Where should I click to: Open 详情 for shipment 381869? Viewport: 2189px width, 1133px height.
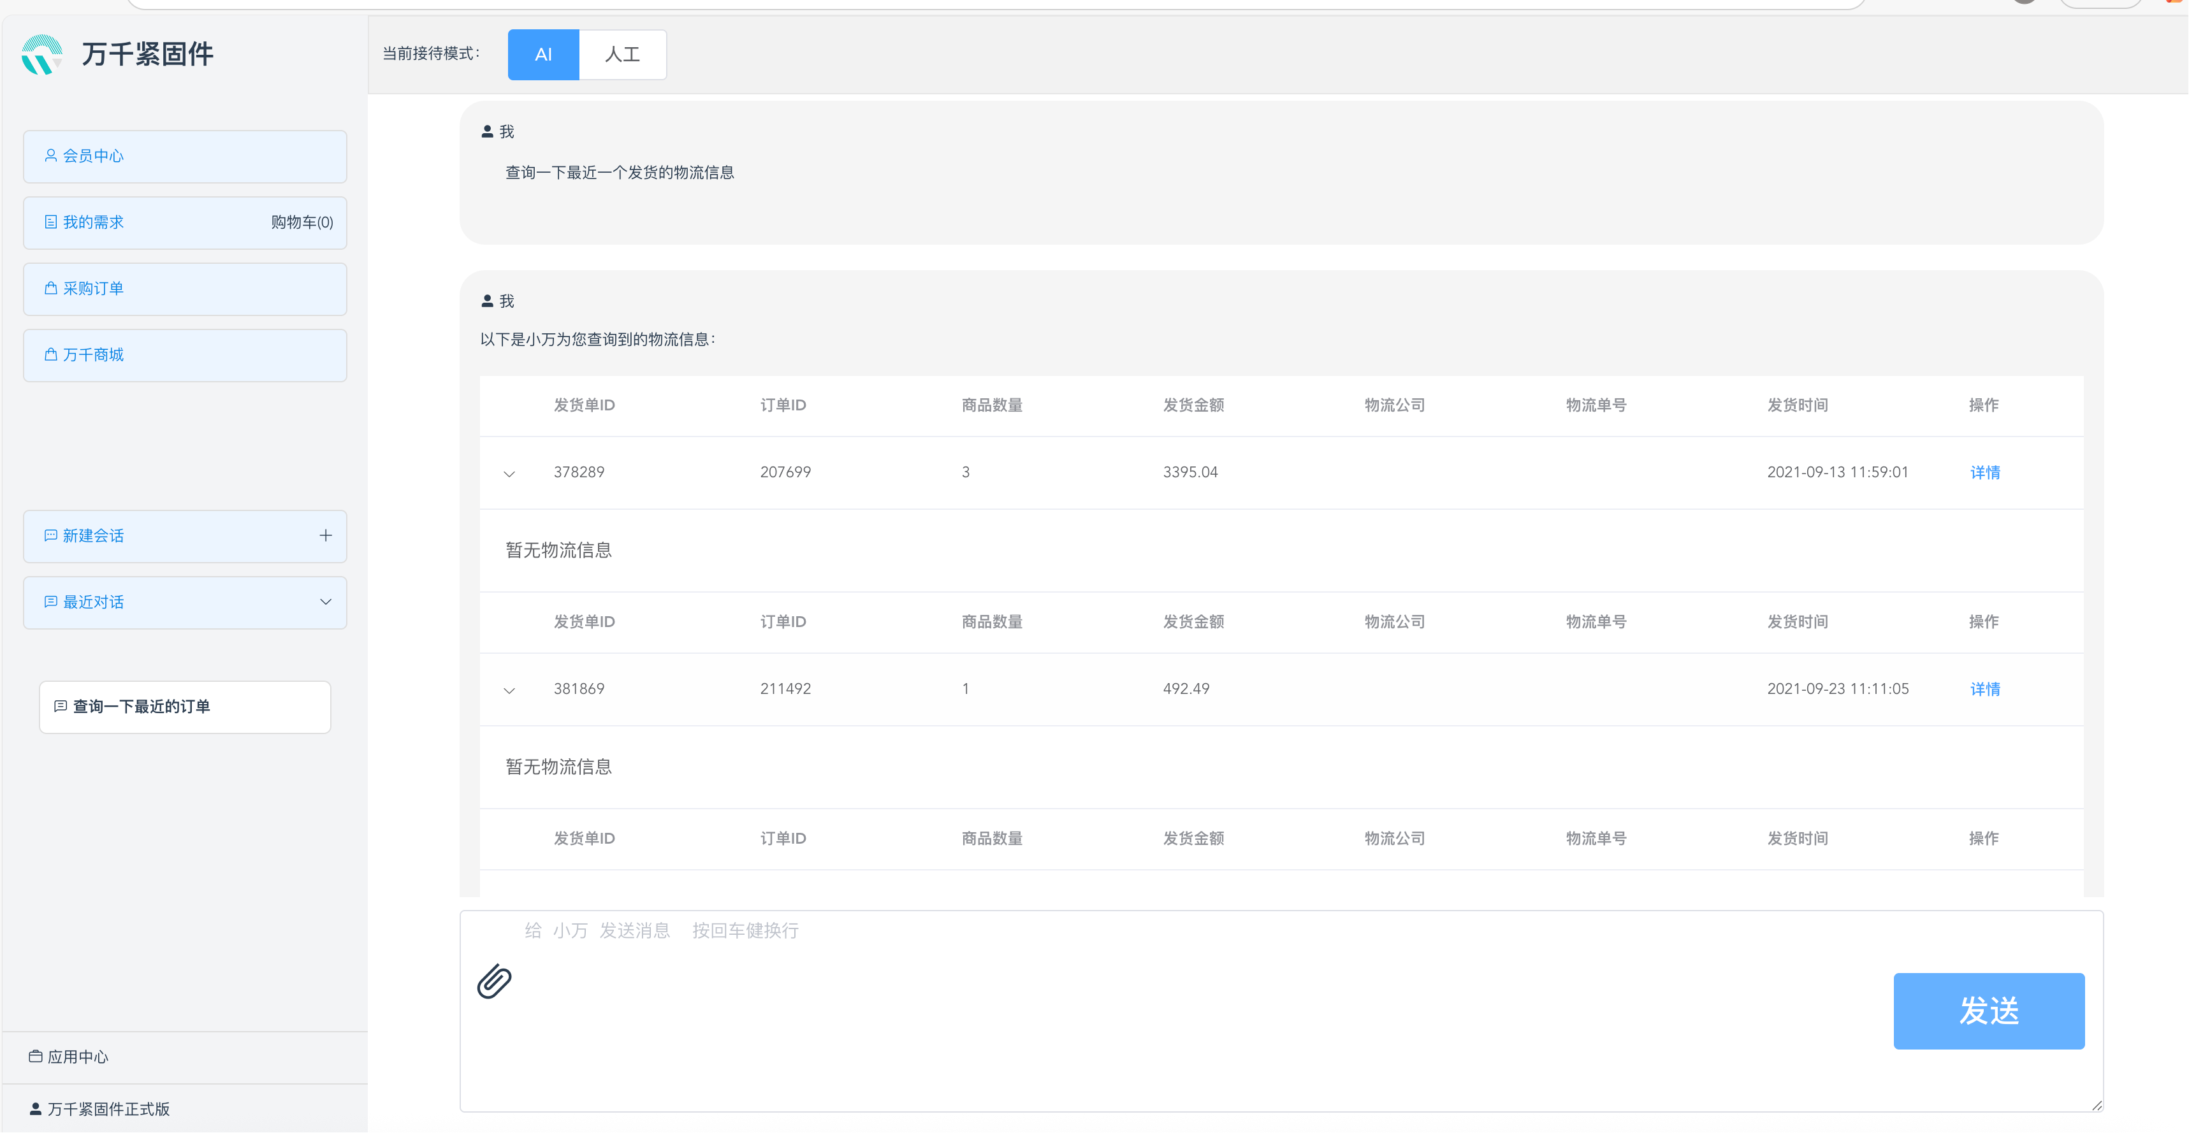(x=1984, y=689)
